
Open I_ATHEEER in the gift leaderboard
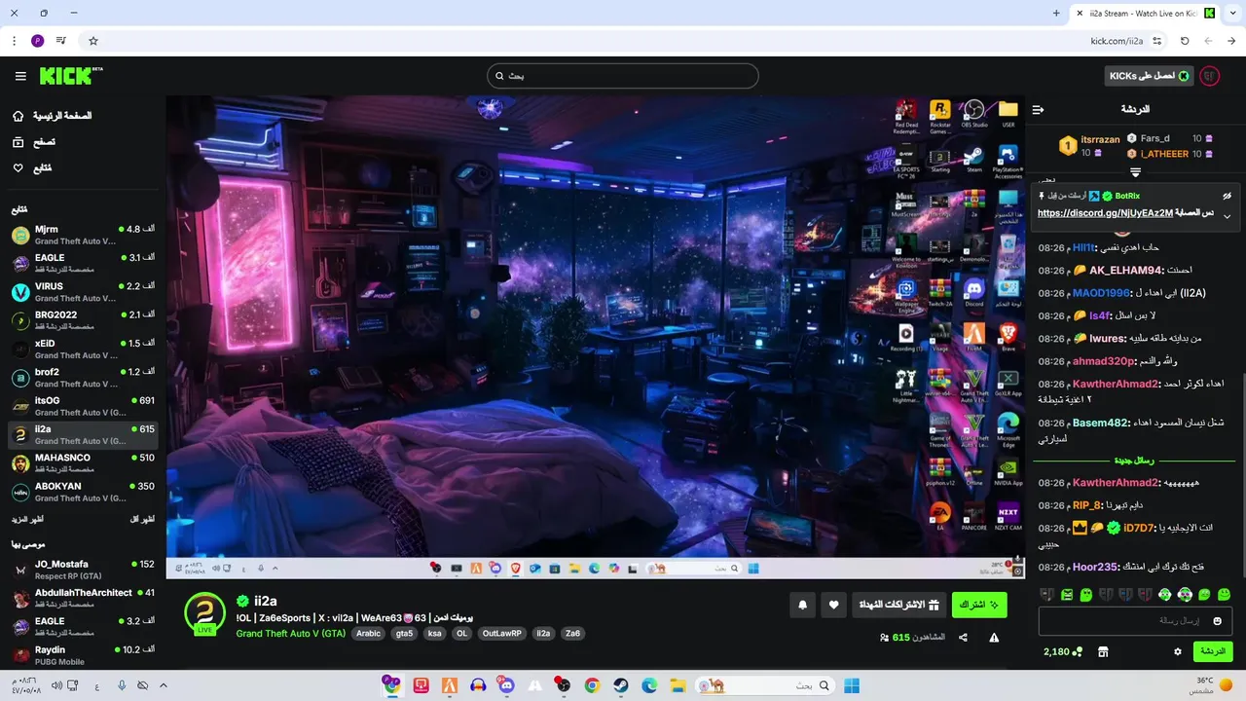1164,154
